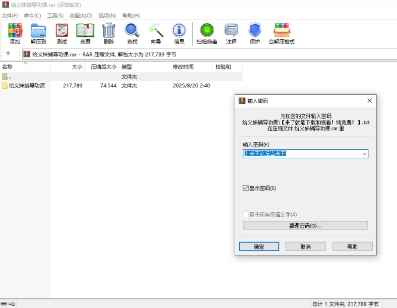Toggle the Show password (显示密码) checkbox

click(245, 188)
